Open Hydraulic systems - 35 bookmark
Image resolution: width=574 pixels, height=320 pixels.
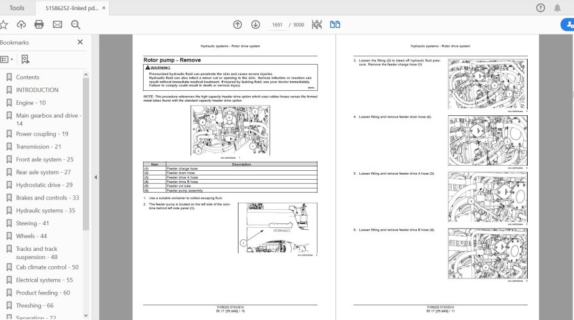click(46, 211)
